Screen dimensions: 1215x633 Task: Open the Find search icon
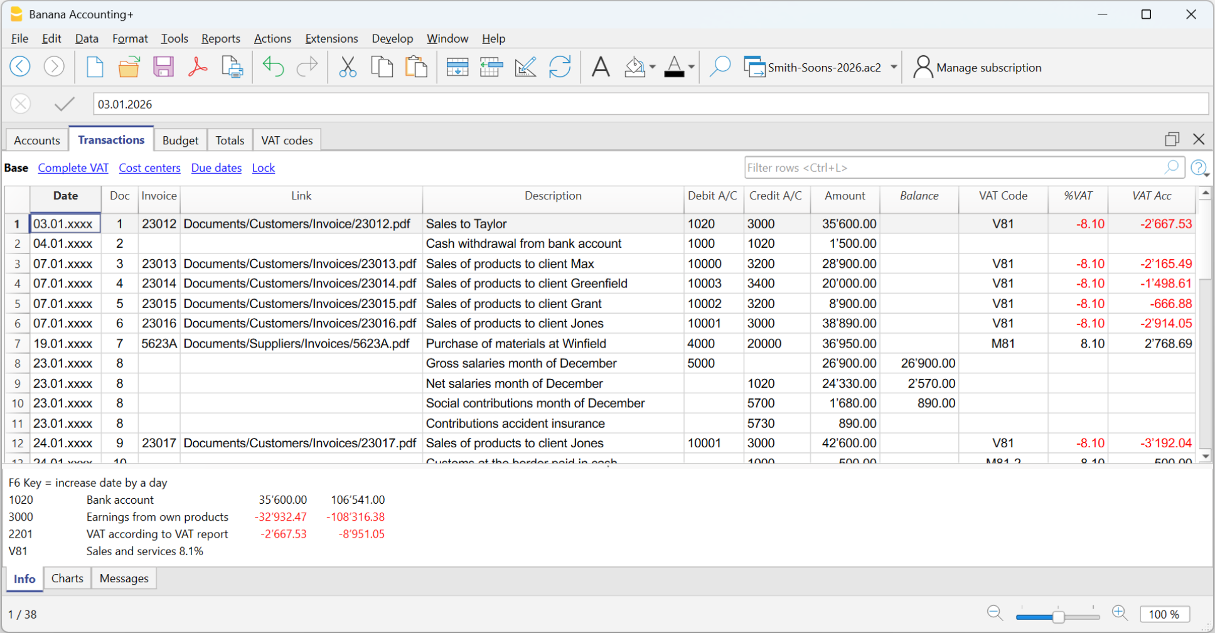720,66
